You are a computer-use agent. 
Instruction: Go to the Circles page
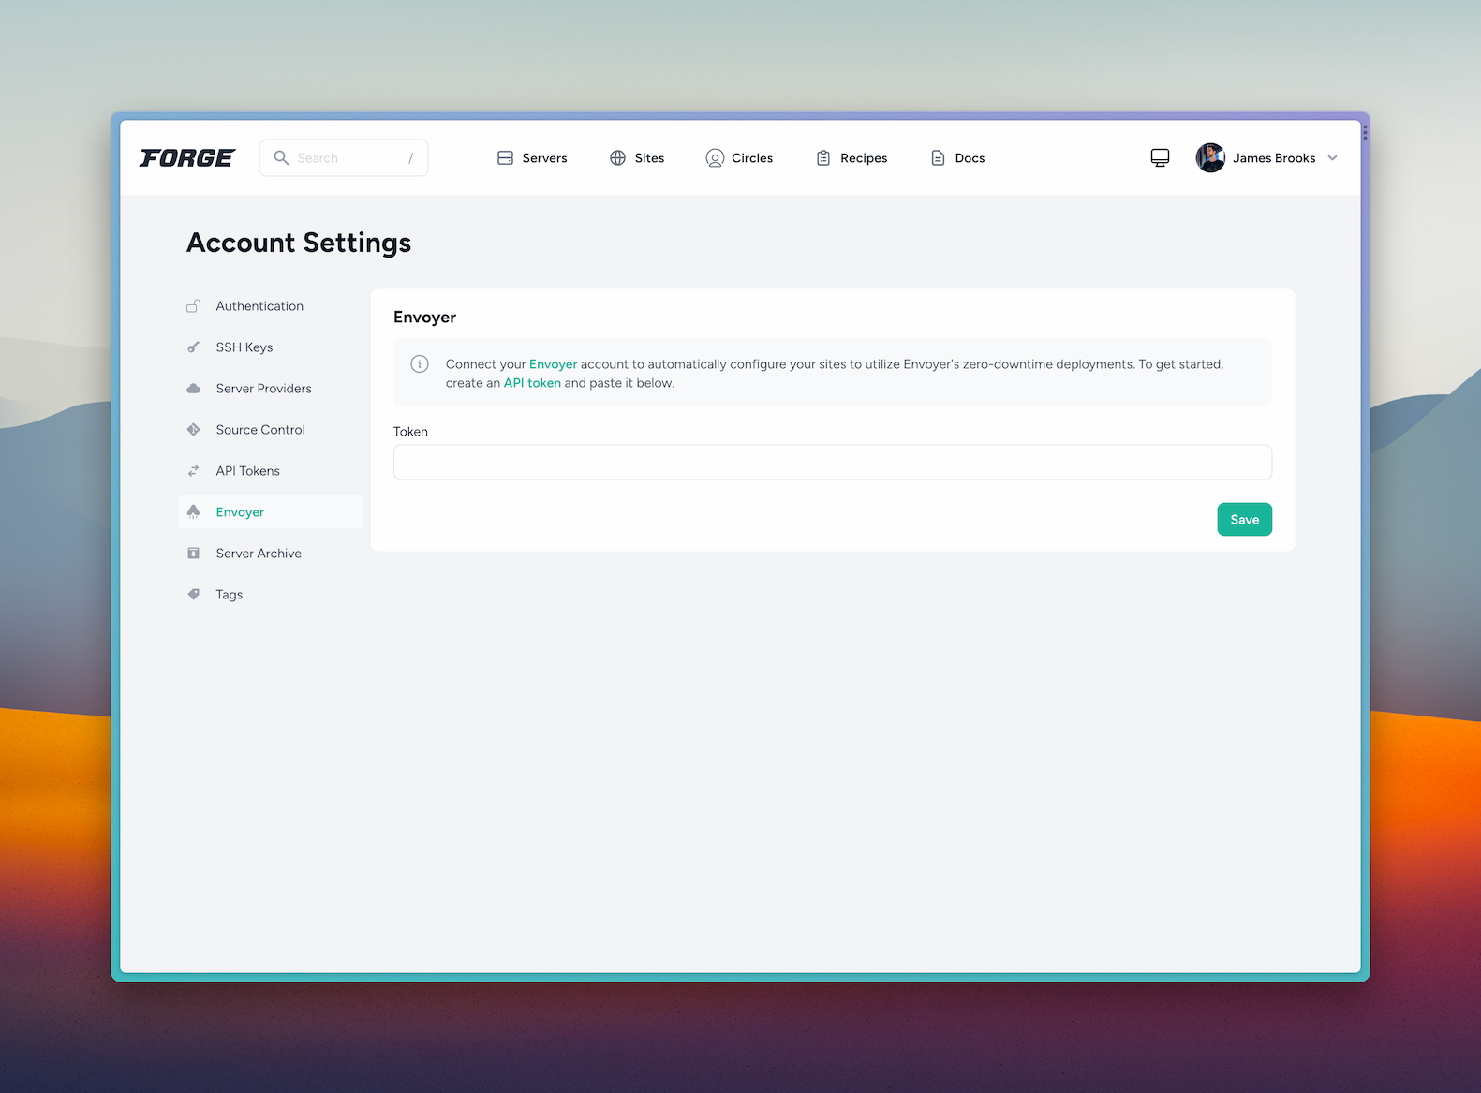click(739, 157)
